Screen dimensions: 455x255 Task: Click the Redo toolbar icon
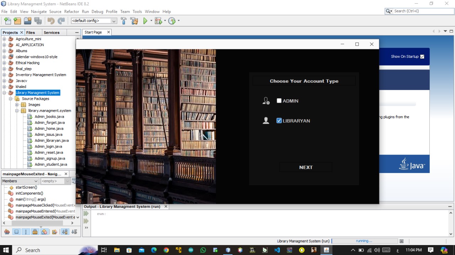click(61, 21)
